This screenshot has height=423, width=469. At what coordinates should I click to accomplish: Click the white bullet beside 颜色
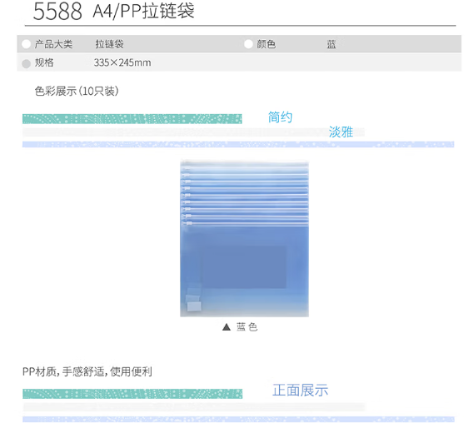point(248,44)
